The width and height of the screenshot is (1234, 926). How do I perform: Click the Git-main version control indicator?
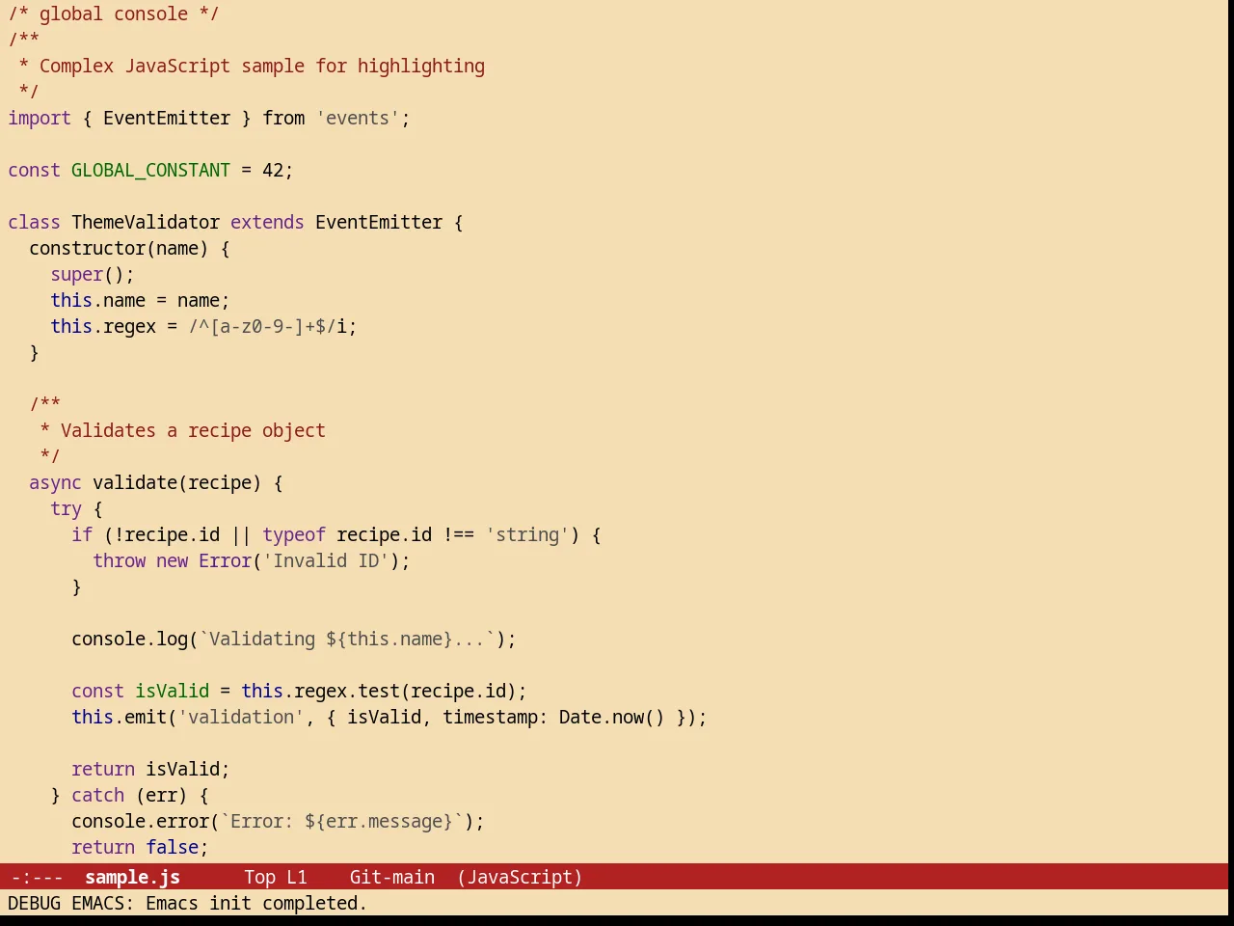[392, 877]
